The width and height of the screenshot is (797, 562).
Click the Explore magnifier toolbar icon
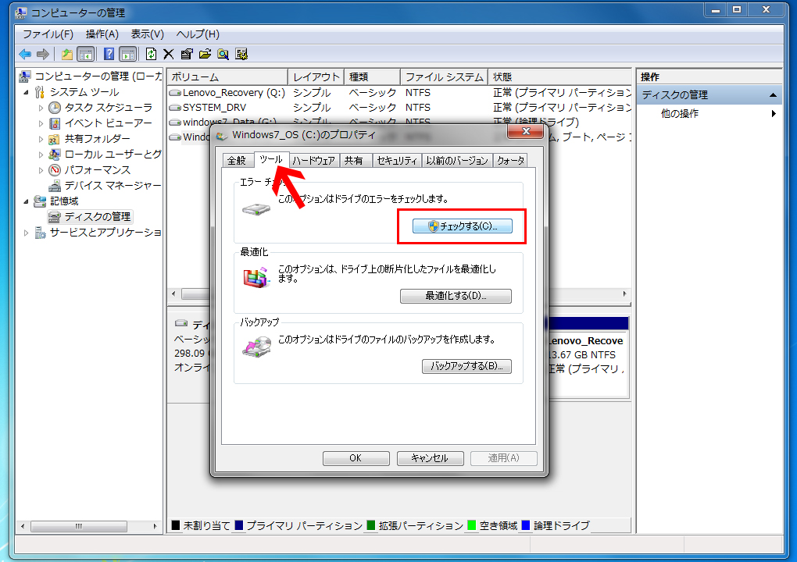223,54
